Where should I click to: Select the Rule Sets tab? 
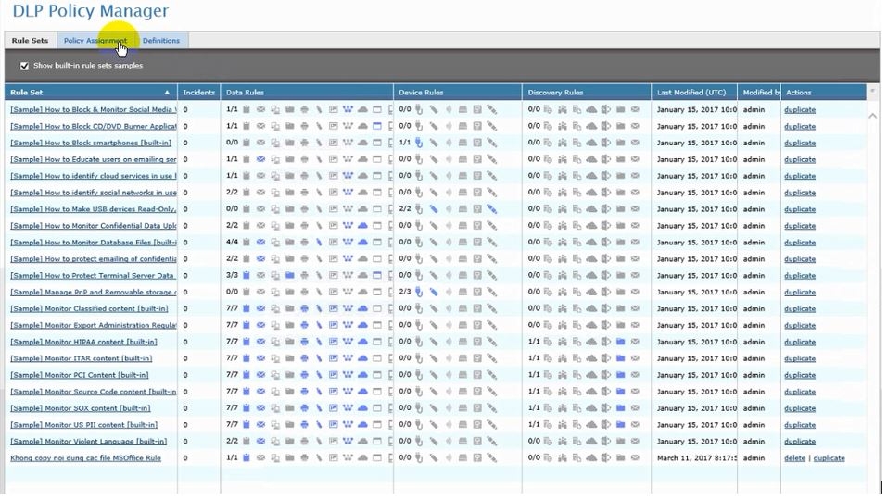point(30,41)
